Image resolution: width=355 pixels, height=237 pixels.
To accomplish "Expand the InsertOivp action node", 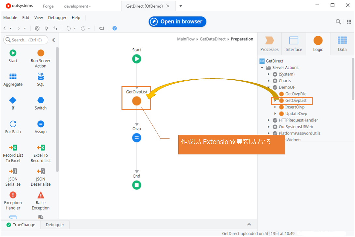I will pos(275,107).
